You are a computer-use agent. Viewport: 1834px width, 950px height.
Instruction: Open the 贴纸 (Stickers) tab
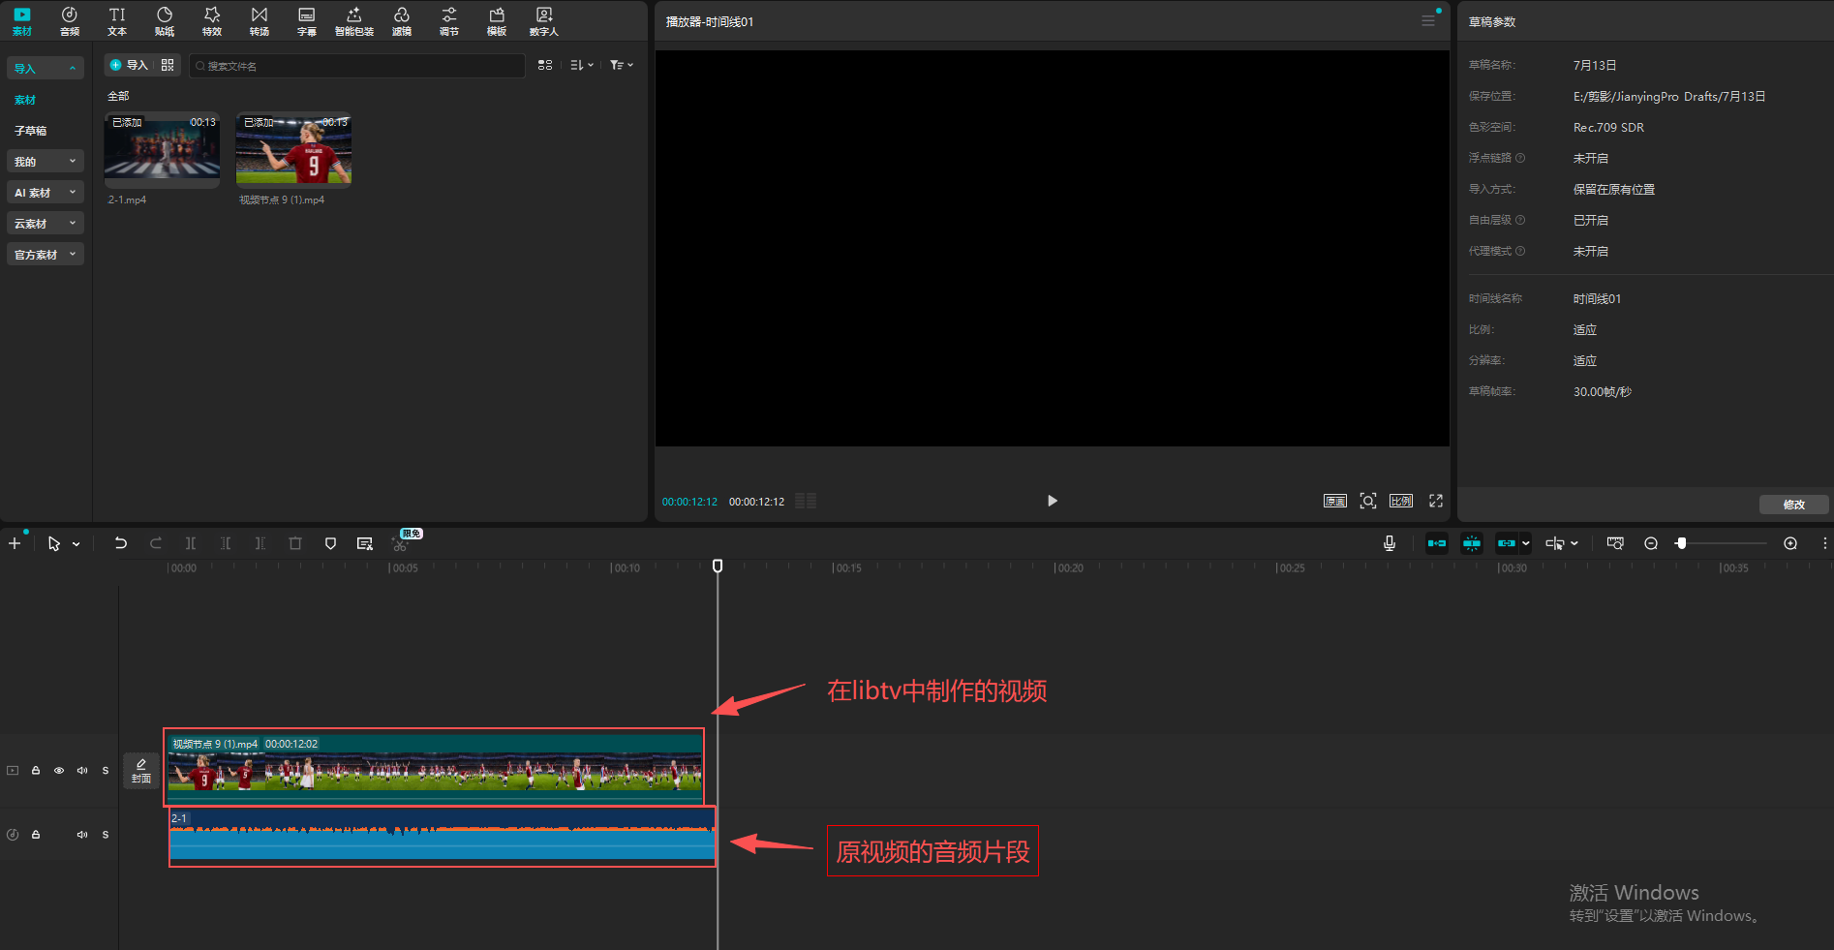click(x=165, y=21)
